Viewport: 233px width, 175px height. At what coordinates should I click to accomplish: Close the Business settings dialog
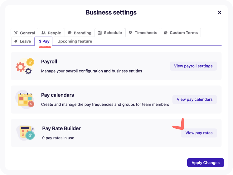pos(220,12)
